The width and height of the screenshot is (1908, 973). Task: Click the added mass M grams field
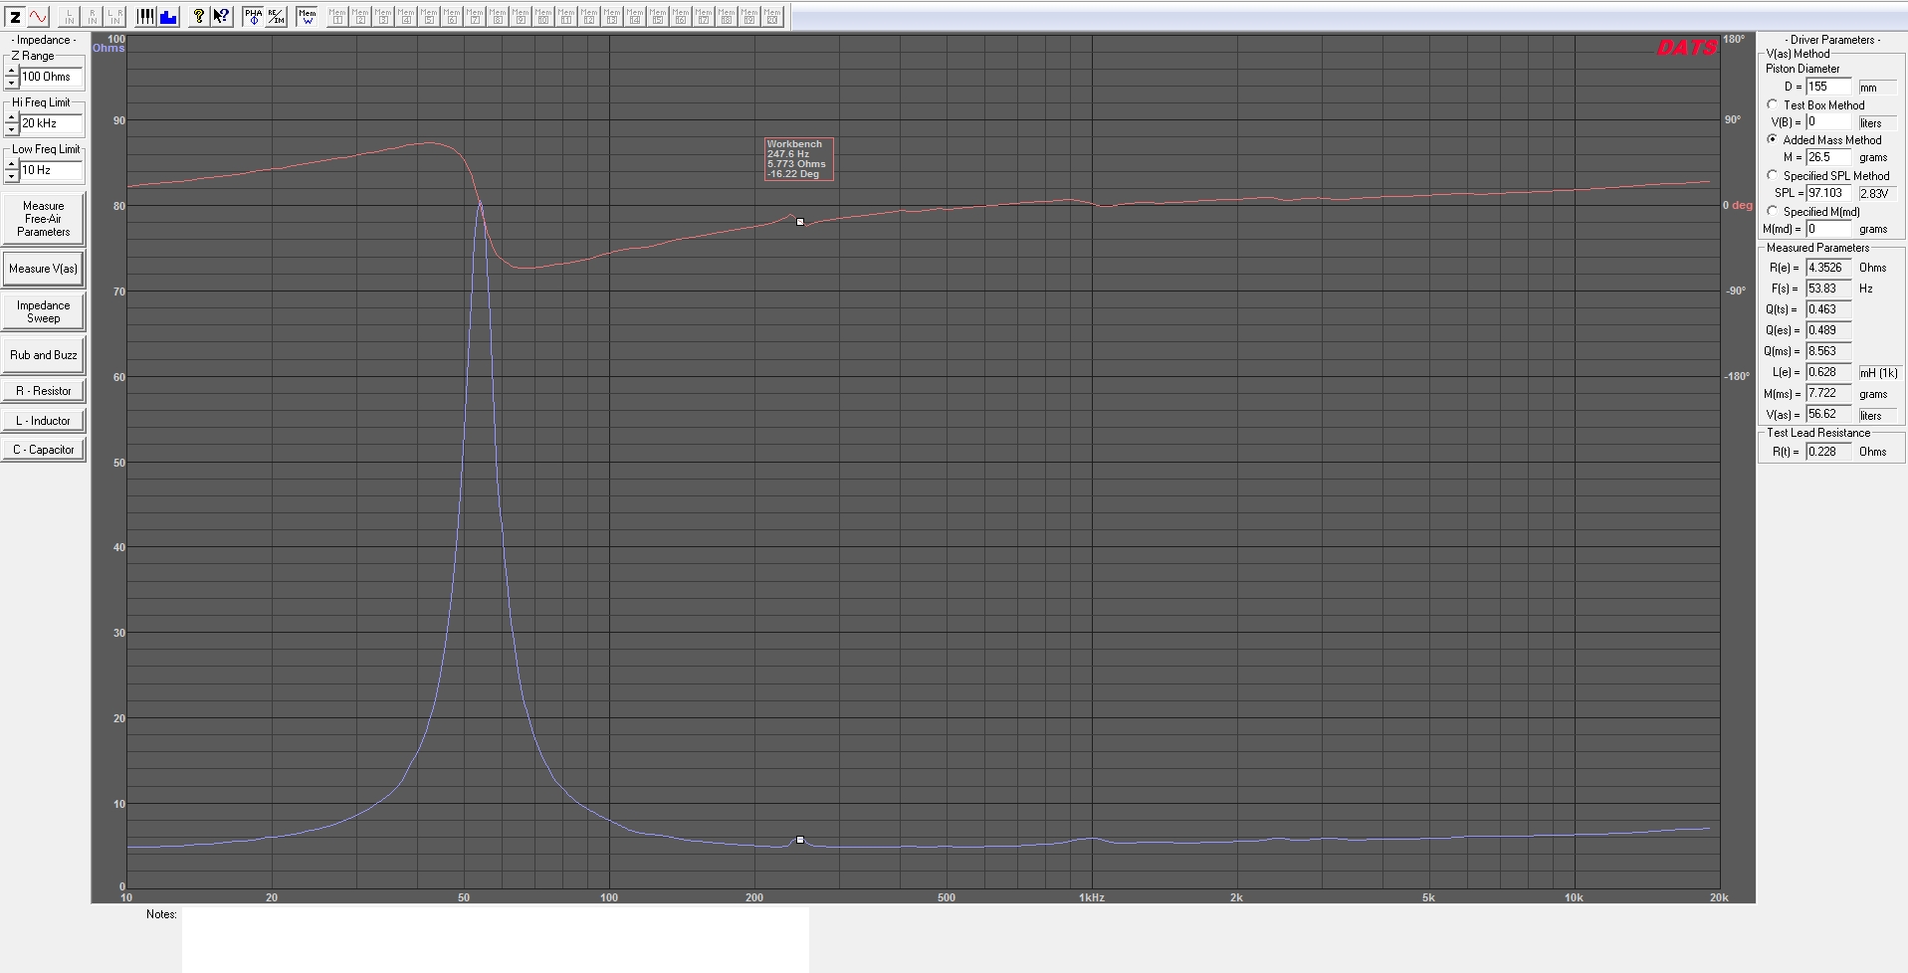(1829, 157)
